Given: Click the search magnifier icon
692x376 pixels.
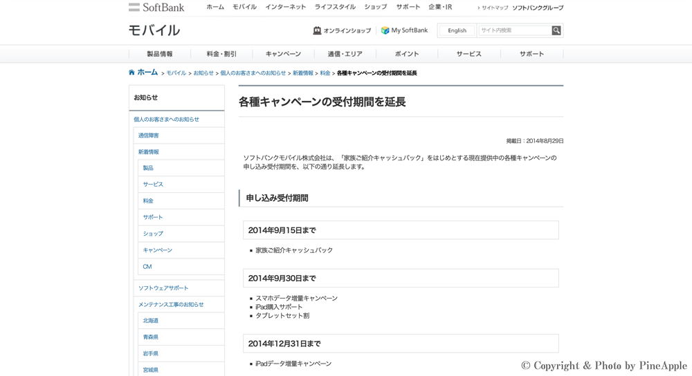Looking at the screenshot, I should point(556,30).
